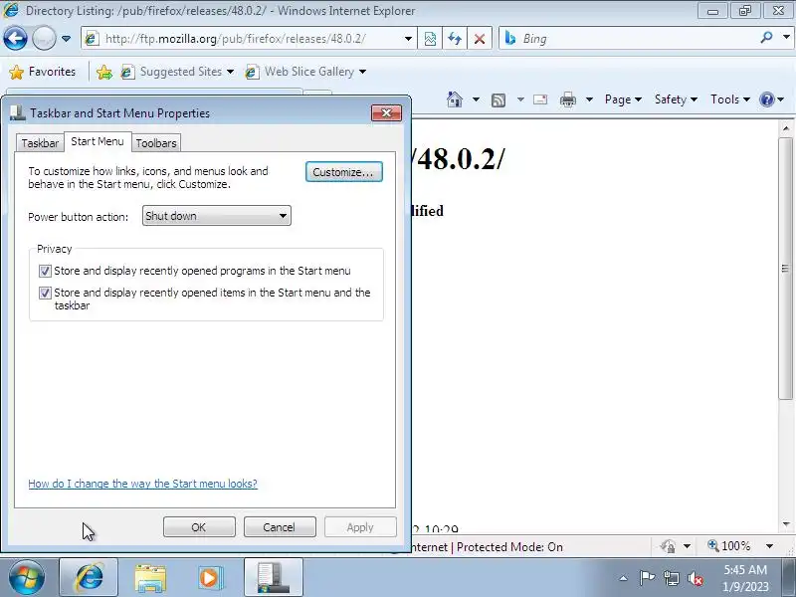The height and width of the screenshot is (597, 796).
Task: Click the Add to Favorites Bar icon
Action: 104,72
